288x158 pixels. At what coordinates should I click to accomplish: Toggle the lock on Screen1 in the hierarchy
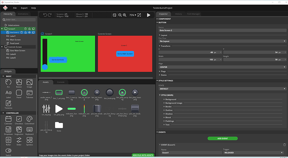point(29,29)
